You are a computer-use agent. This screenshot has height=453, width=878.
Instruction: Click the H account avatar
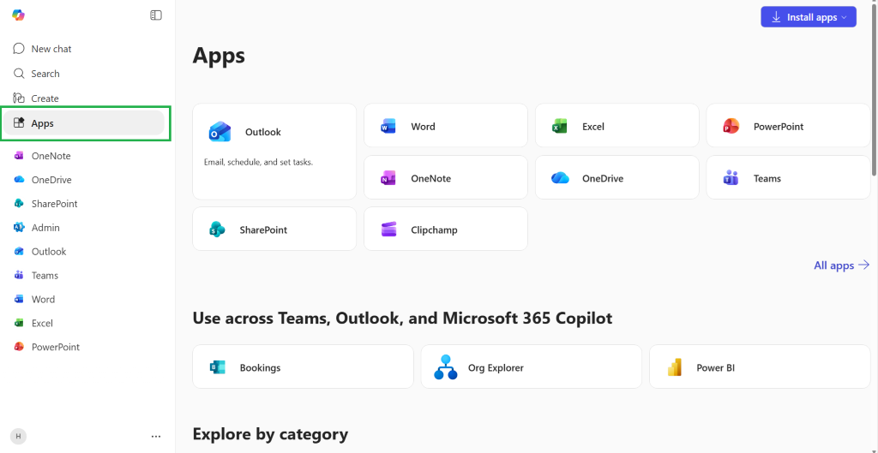click(19, 436)
